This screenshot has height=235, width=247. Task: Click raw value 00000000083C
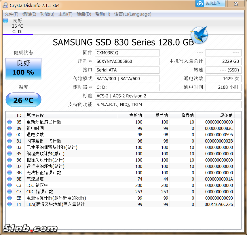point(219,128)
